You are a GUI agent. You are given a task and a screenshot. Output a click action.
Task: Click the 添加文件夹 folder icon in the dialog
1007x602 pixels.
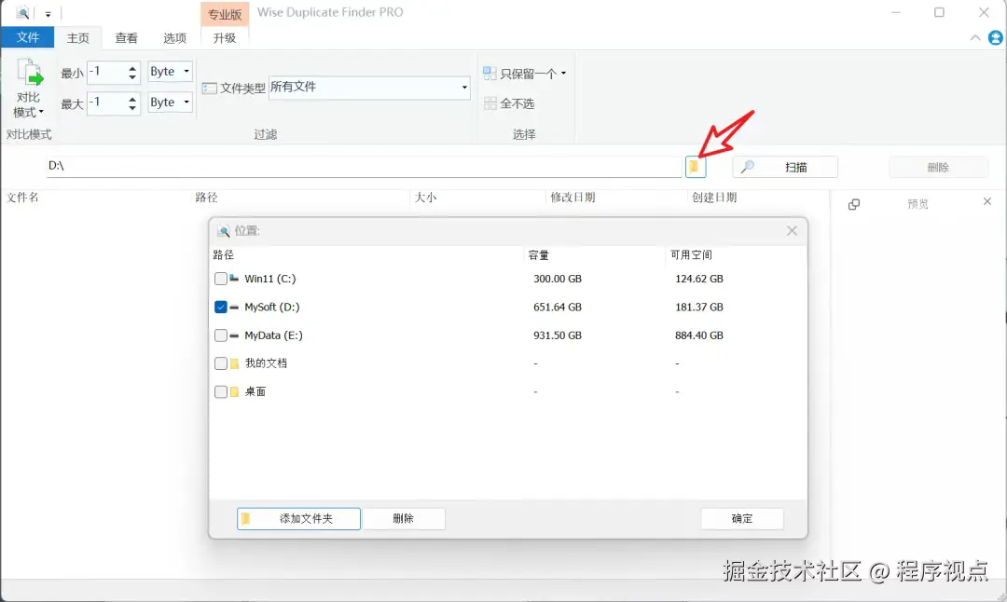tap(248, 518)
